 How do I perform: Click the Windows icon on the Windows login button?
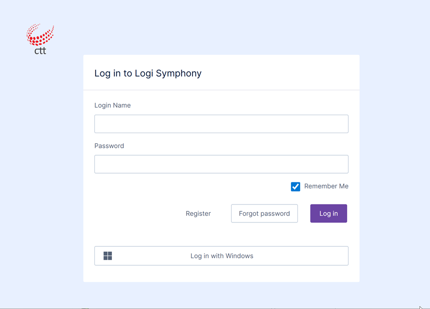pos(107,256)
